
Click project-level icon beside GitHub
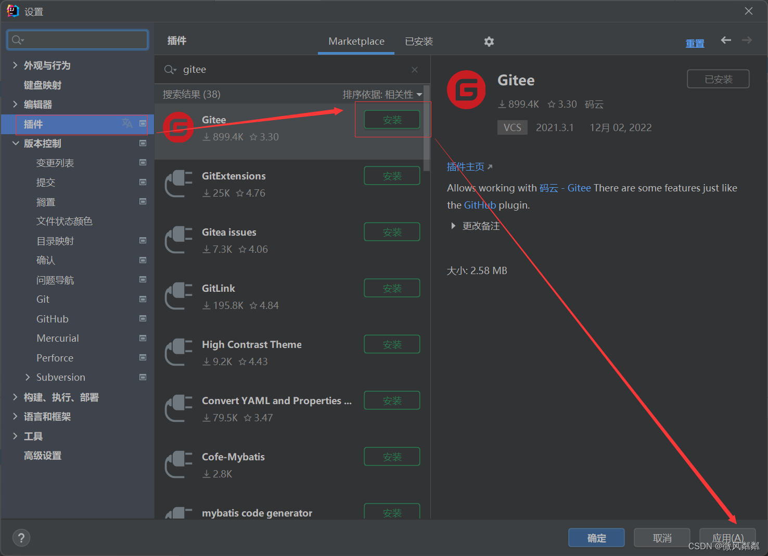(x=143, y=318)
